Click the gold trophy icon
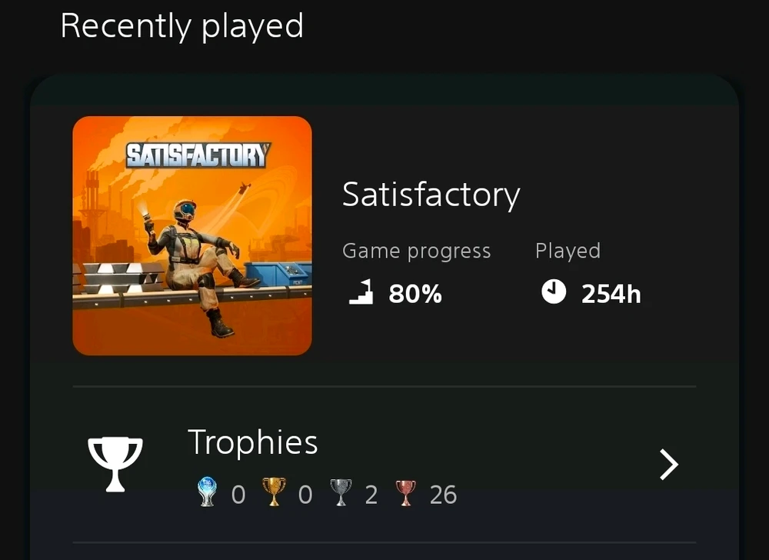769x560 pixels. coord(274,492)
